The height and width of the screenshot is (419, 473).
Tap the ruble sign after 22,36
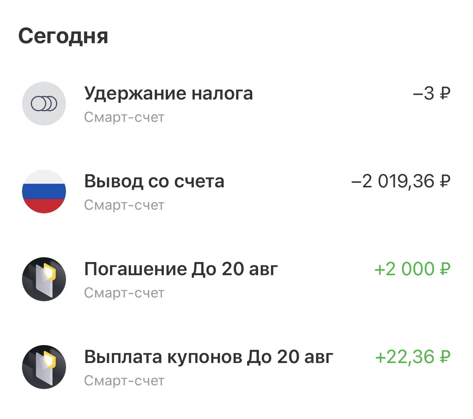pyautogui.click(x=444, y=357)
